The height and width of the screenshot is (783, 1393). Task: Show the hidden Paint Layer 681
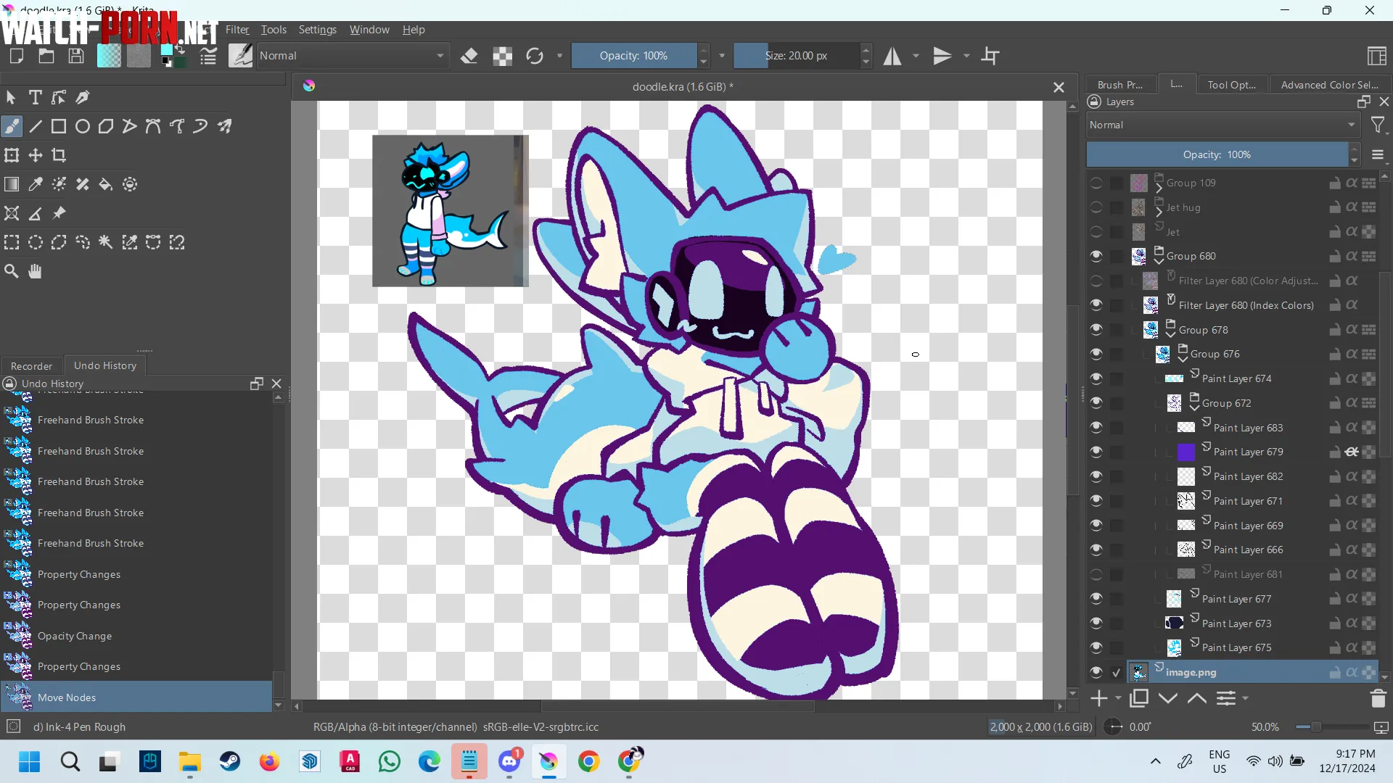[1096, 574]
